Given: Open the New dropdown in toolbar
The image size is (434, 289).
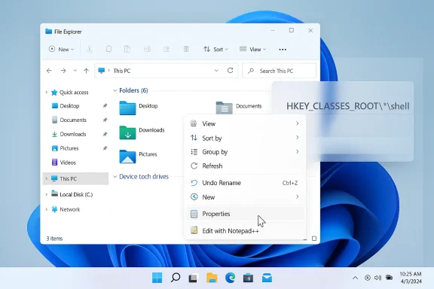Looking at the screenshot, I should pyautogui.click(x=61, y=49).
